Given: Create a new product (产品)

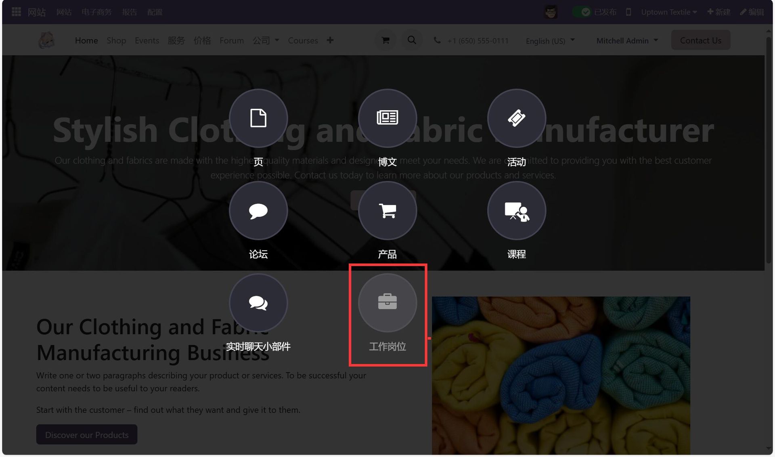Looking at the screenshot, I should (387, 211).
